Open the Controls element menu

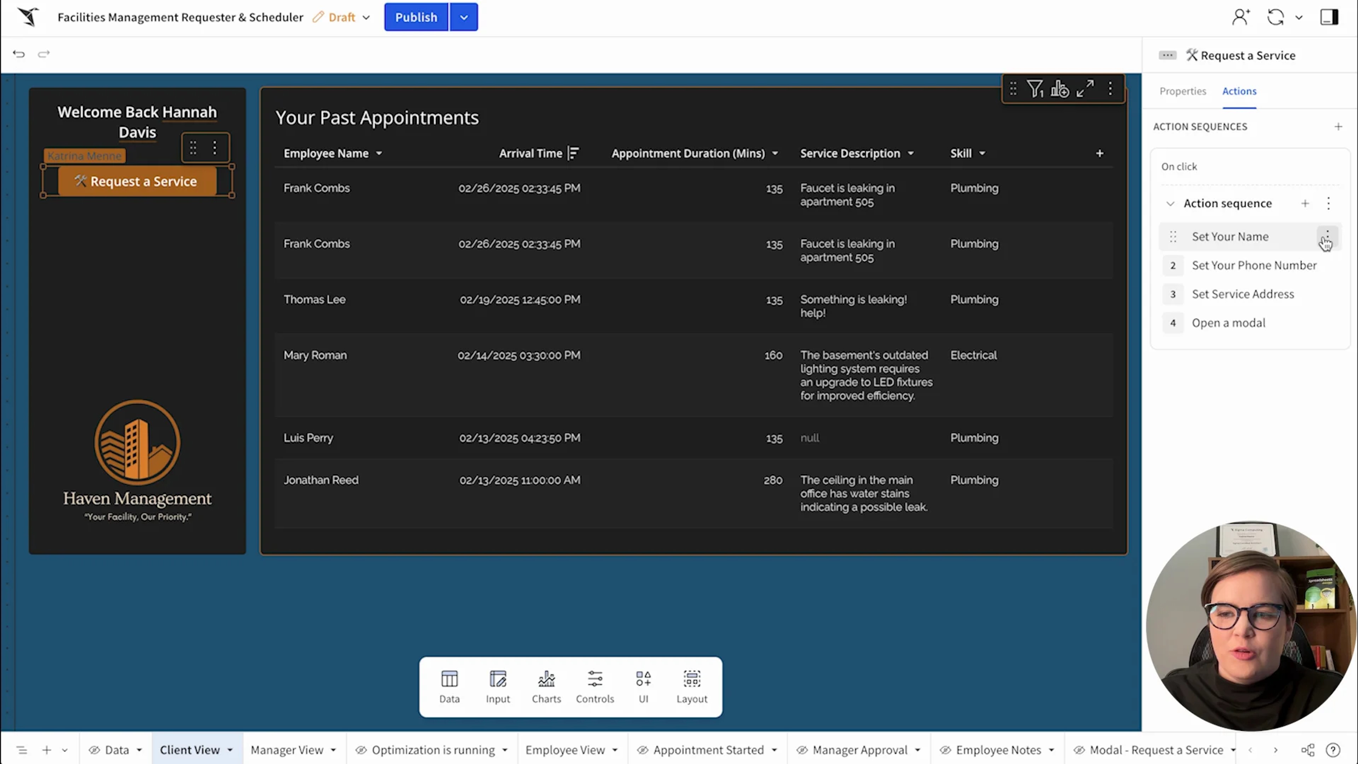pos(594,687)
